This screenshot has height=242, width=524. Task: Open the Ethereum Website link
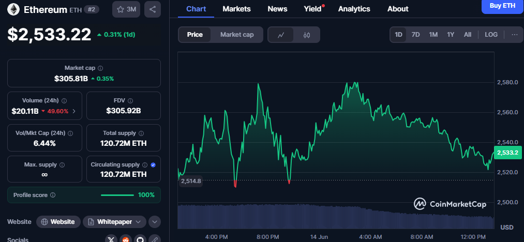(58, 222)
